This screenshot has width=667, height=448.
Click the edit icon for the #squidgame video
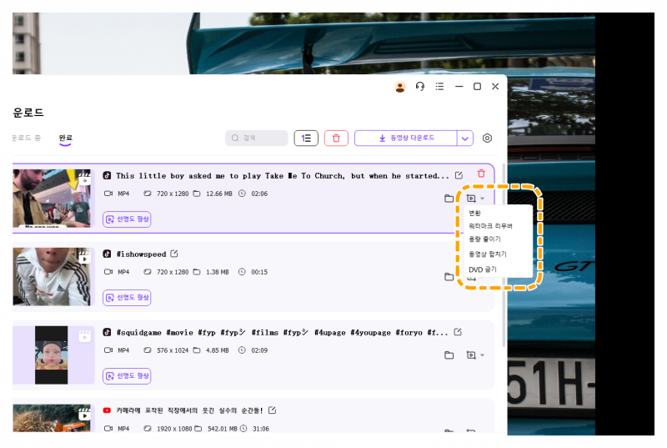(x=458, y=332)
